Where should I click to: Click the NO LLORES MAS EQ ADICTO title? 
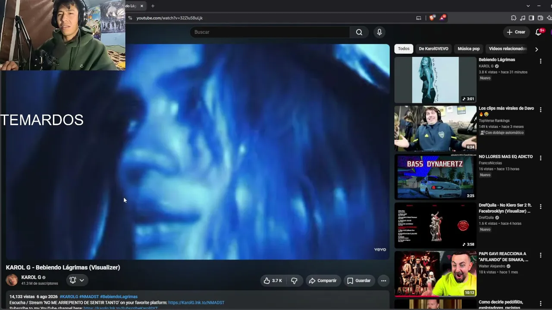(505, 157)
